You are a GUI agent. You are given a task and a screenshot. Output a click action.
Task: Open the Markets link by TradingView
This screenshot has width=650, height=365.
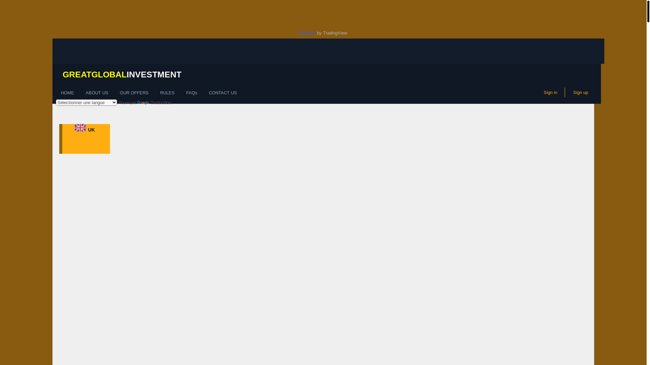pyautogui.click(x=307, y=33)
